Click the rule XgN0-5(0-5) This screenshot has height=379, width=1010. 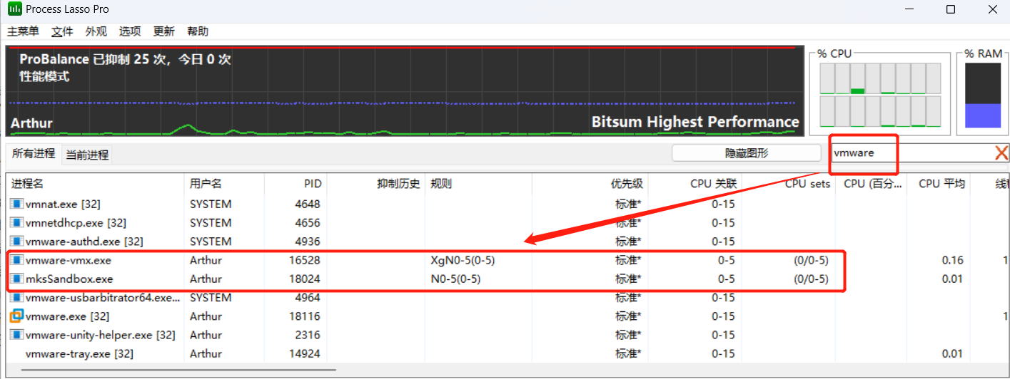tap(463, 260)
